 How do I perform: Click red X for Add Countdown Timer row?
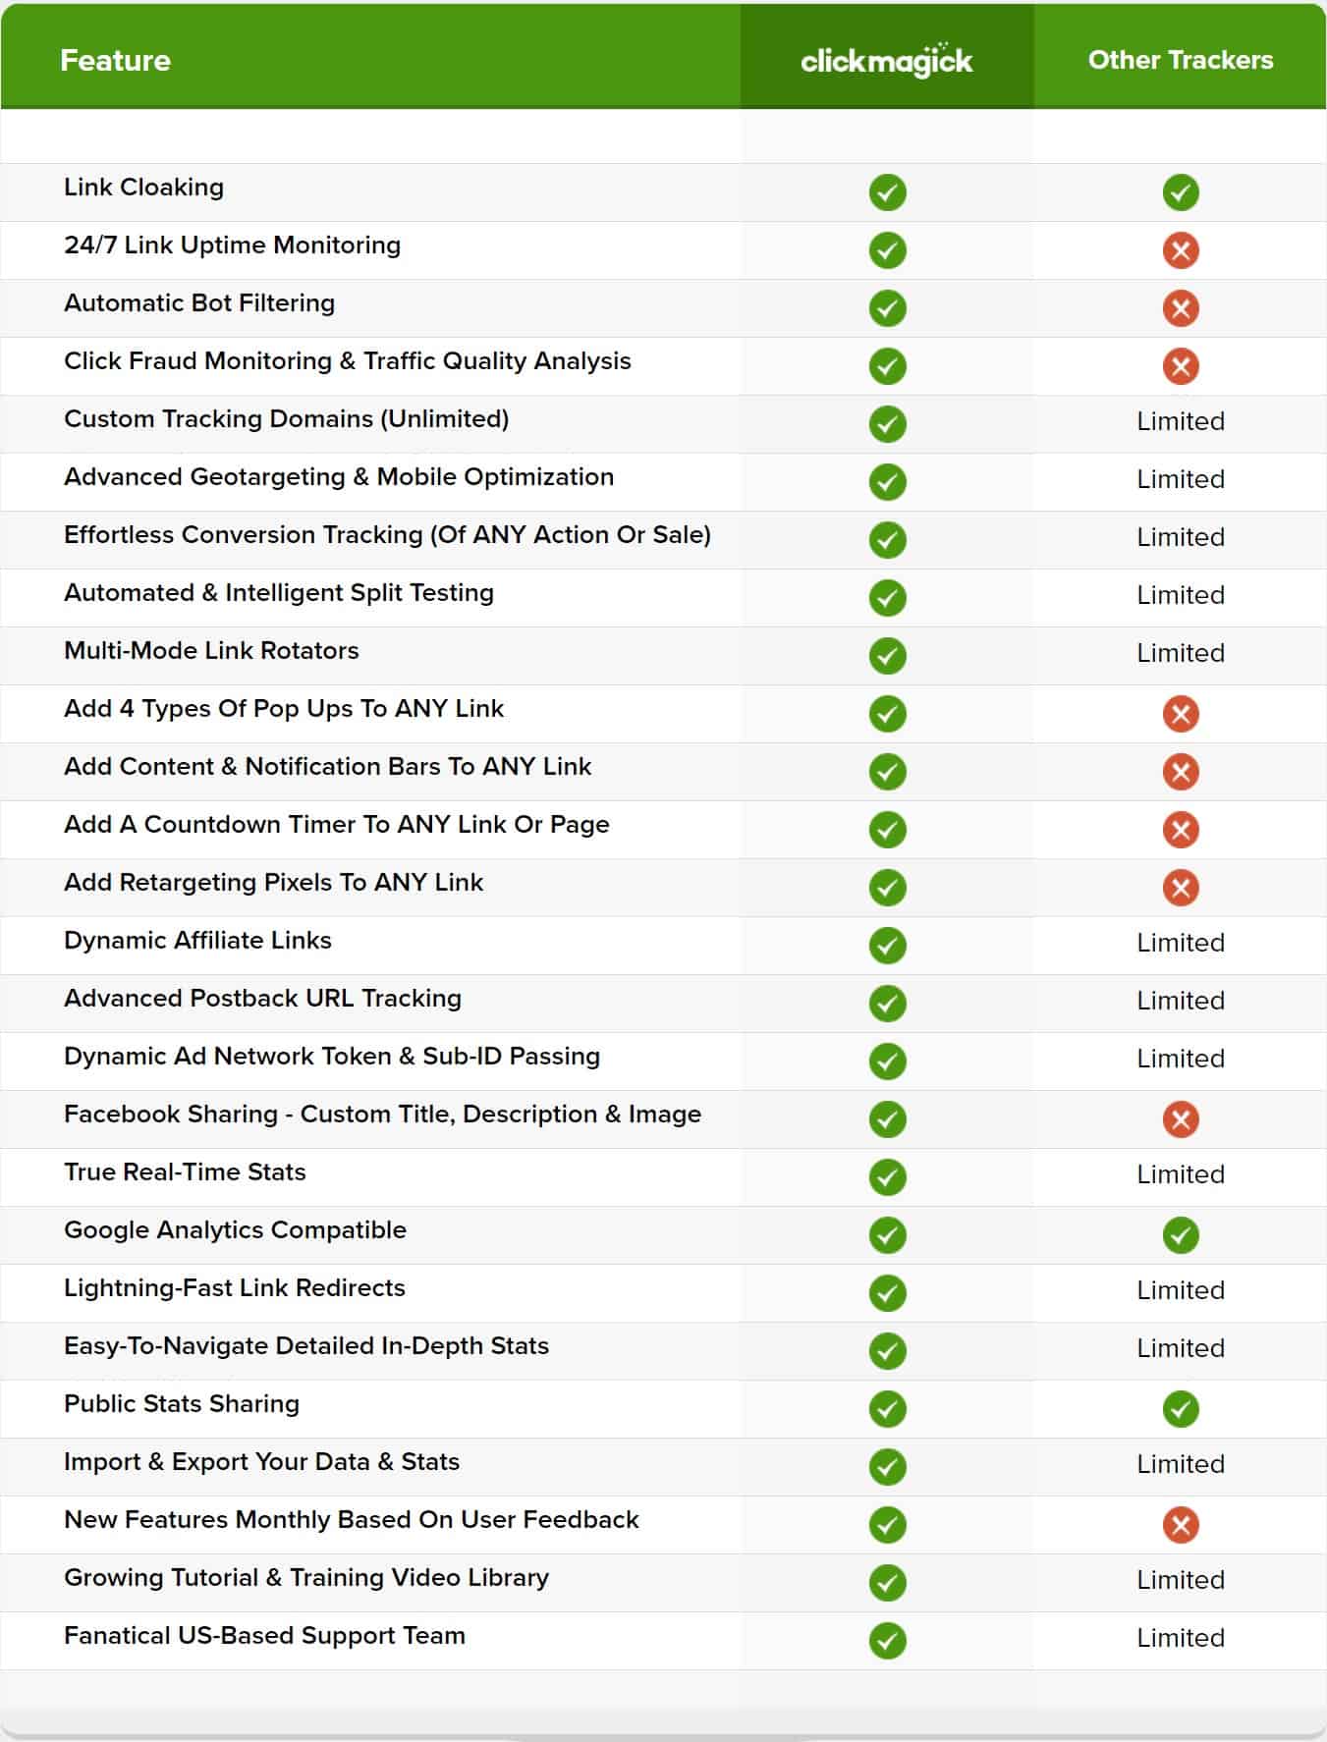(x=1181, y=830)
